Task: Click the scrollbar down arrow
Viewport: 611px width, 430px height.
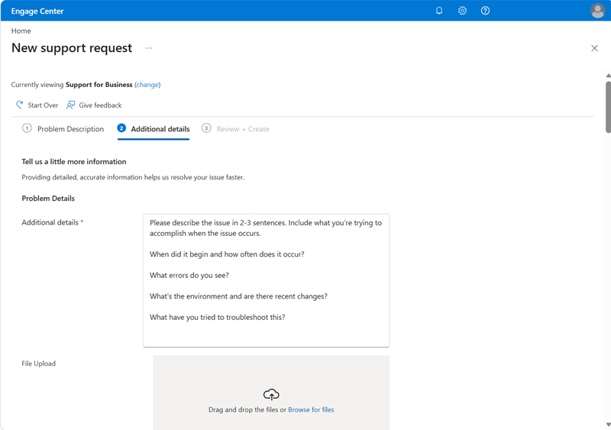Action: coord(608,425)
